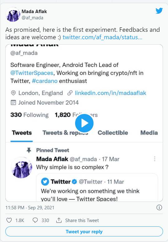Open the Tweets & replies tab
Screen dimensions: 168x242
tap(65, 133)
